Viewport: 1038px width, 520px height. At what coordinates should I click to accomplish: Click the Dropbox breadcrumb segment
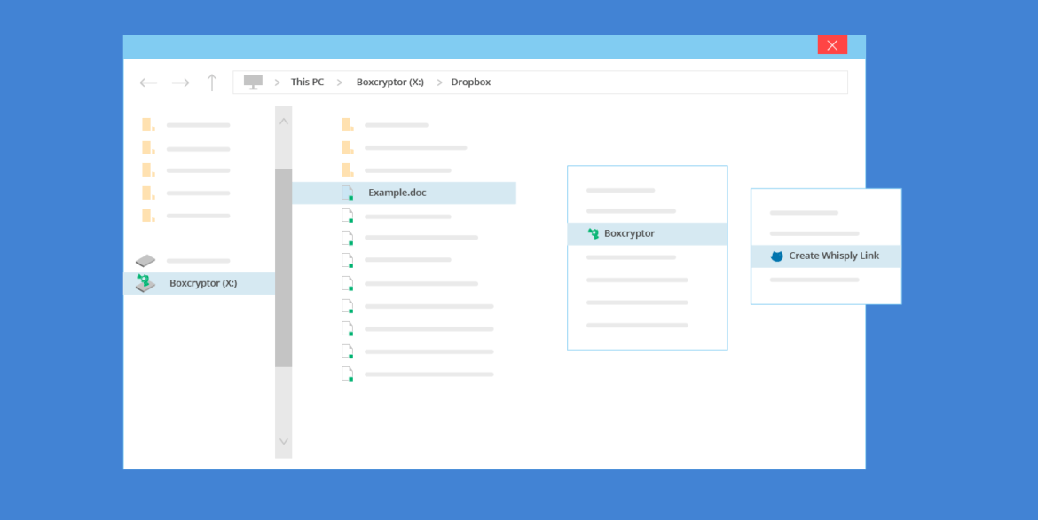(x=471, y=83)
